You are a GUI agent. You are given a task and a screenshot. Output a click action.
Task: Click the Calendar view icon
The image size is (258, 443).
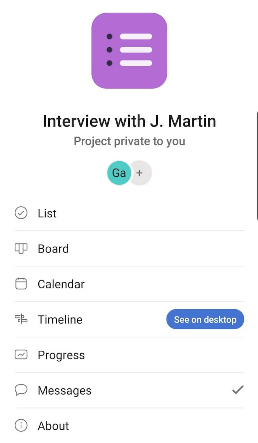point(21,284)
